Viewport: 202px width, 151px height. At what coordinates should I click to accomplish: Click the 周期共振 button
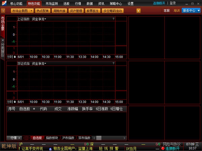coord(59,11)
